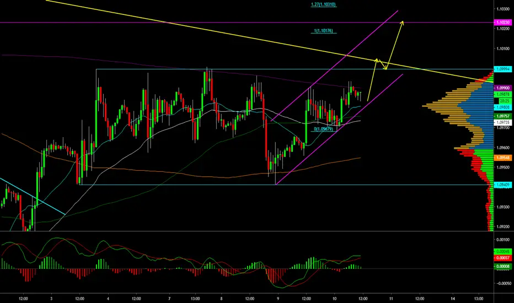Image resolution: width=514 pixels, height=303 pixels.
Task: Click the dark green 1.09757 price label
Action: pos(502,116)
